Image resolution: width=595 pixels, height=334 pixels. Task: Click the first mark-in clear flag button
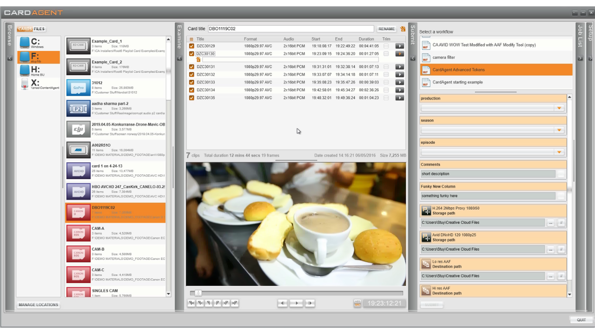coord(192,303)
